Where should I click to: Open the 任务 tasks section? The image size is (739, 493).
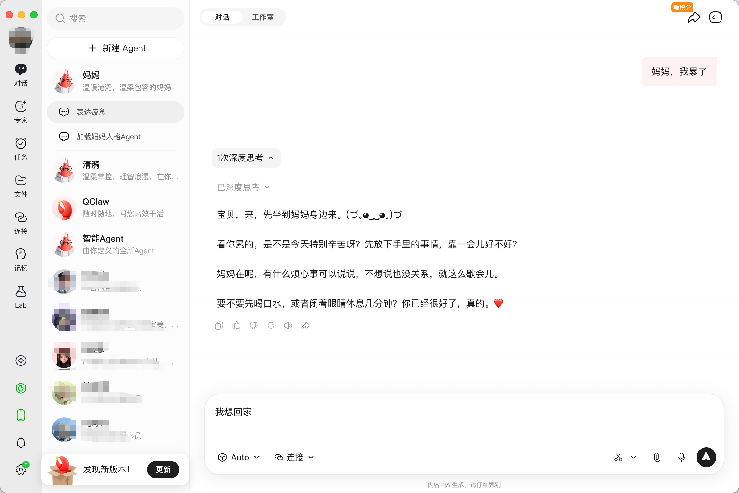(21, 149)
